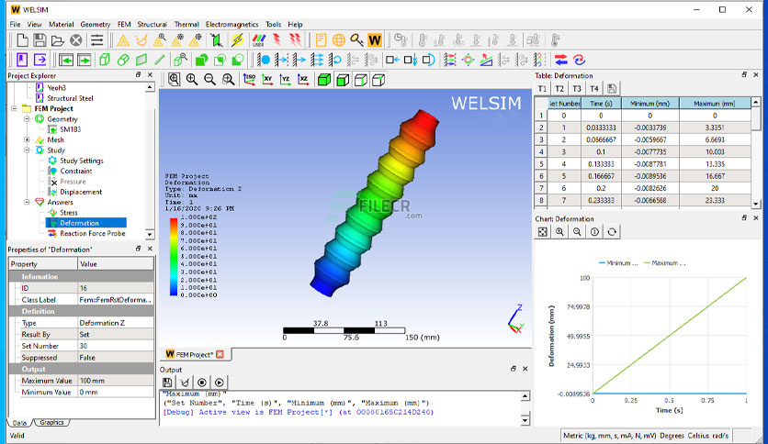Collapse the Answers tree node
The width and height of the screenshot is (768, 444).
(28, 202)
